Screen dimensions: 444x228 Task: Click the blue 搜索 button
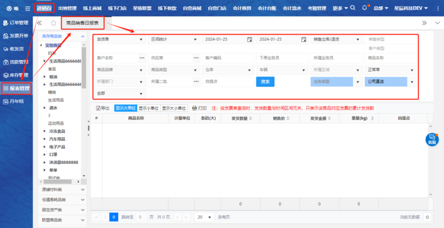tap(265, 82)
